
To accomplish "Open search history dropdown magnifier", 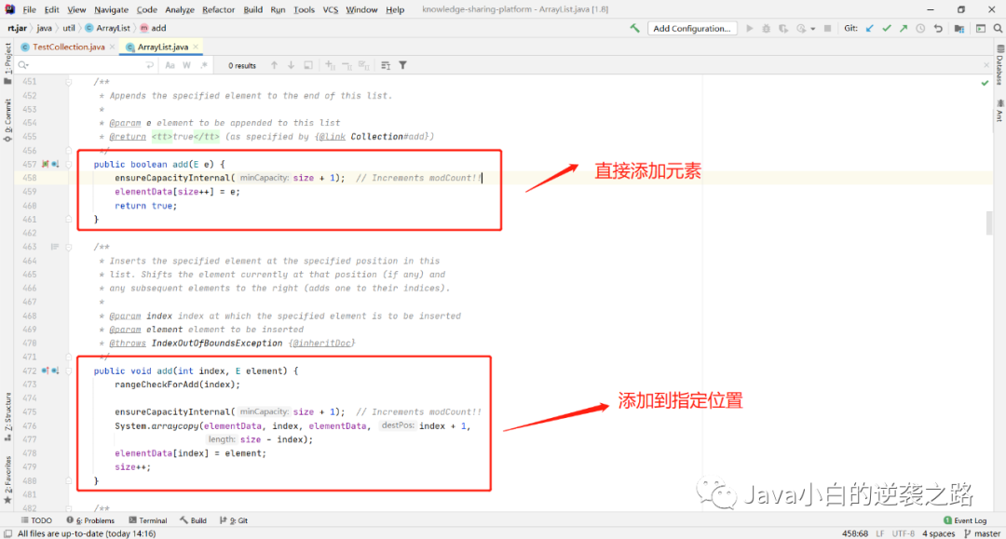I will [x=23, y=65].
